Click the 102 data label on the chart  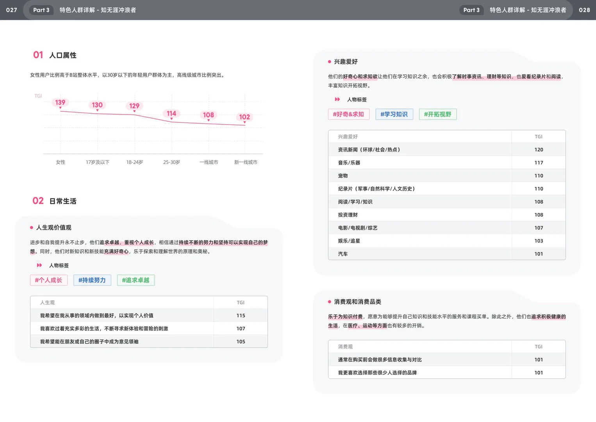244,117
